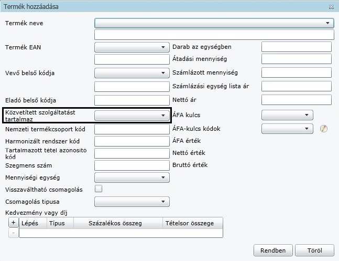Viewport: 339px width, 261px height.
Task: Add a discount row with the plus button
Action: click(14, 223)
